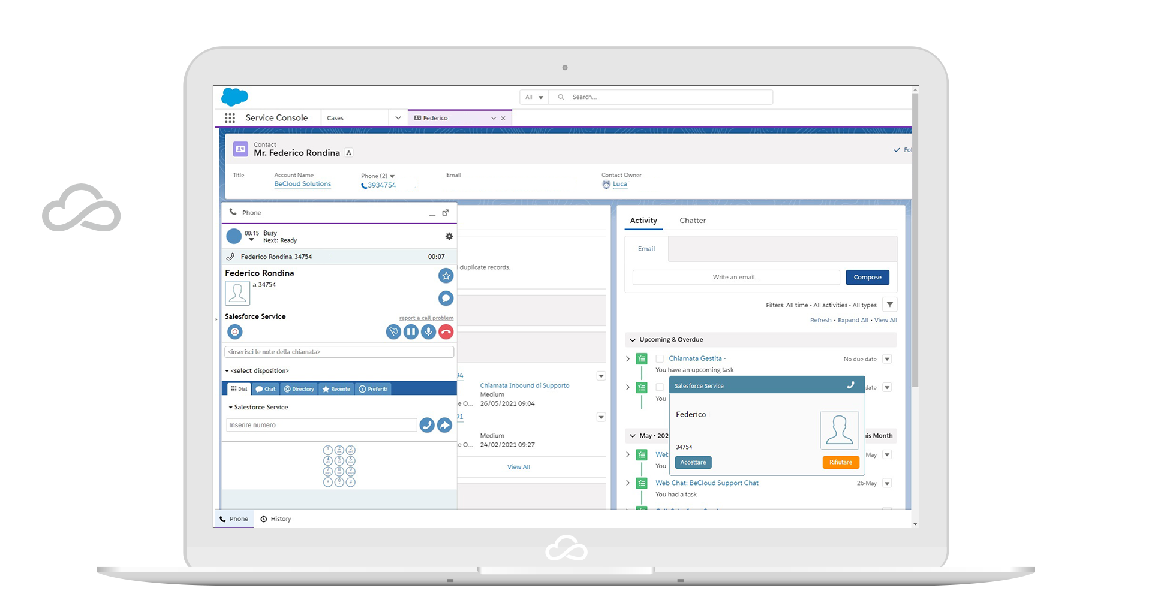Pop out the Phone panel
The width and height of the screenshot is (1152, 615).
(446, 213)
